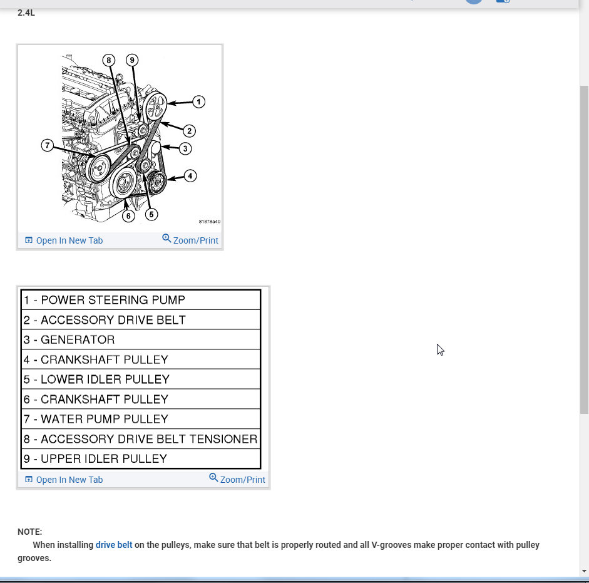
Task: Click the 'ACCESSORY DRIVE BELT TENSIONER' legend row
Action: pyautogui.click(x=141, y=439)
